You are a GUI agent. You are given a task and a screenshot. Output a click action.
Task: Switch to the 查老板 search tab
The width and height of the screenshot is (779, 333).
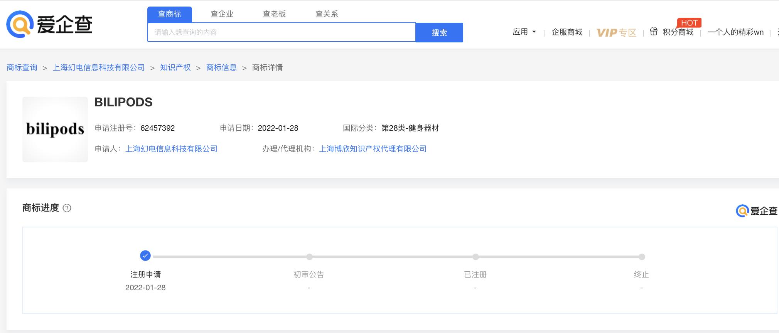275,14
